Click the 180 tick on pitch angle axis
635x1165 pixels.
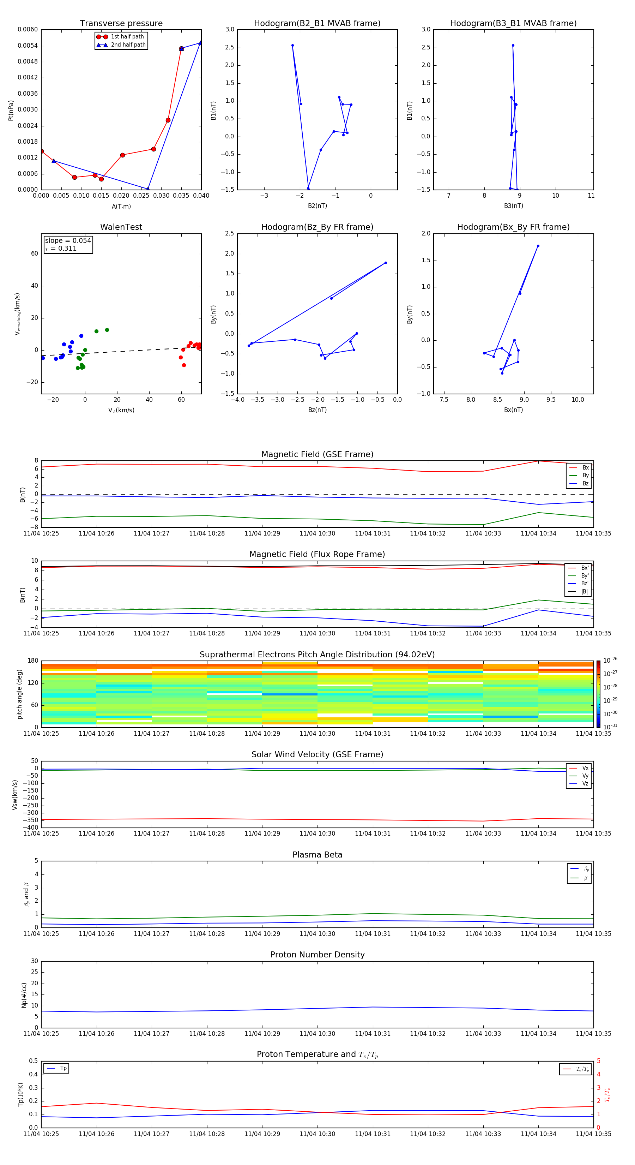coord(33,661)
